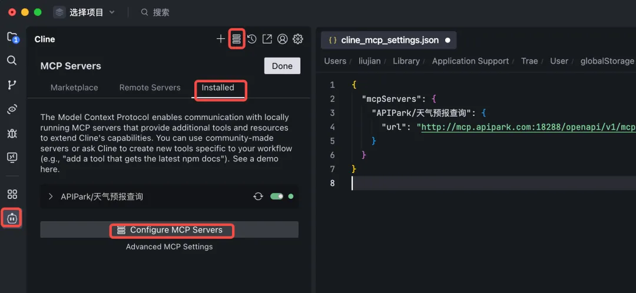Open Cline settings gear icon
The image size is (636, 293).
pos(298,39)
